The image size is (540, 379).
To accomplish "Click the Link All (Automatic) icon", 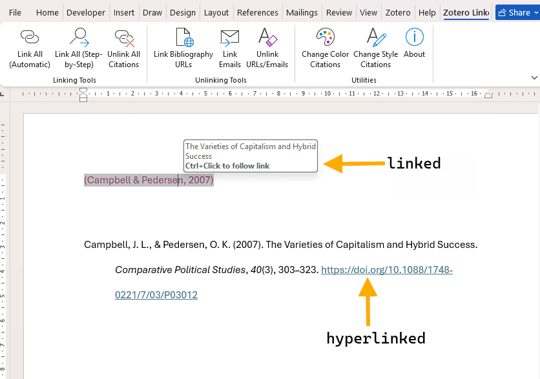I will [x=30, y=39].
